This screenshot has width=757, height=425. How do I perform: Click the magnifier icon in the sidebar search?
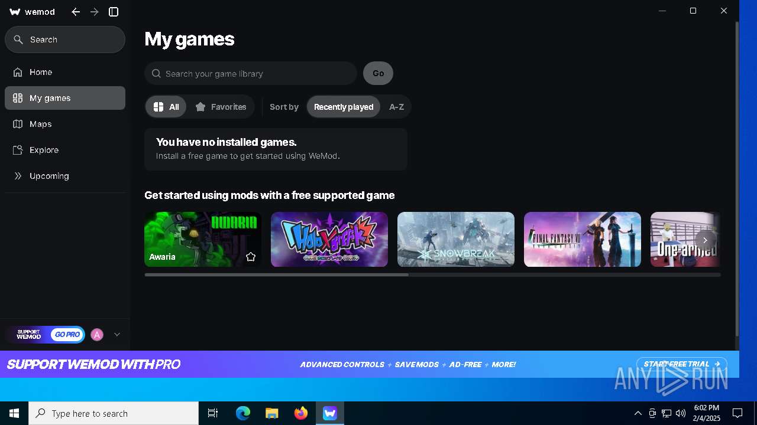pyautogui.click(x=18, y=40)
